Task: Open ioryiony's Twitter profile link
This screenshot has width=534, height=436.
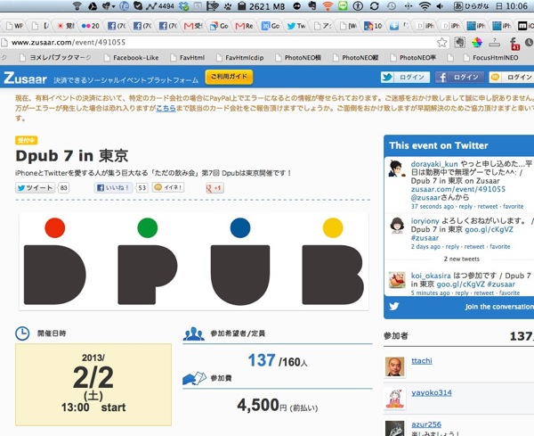Action: (425, 221)
